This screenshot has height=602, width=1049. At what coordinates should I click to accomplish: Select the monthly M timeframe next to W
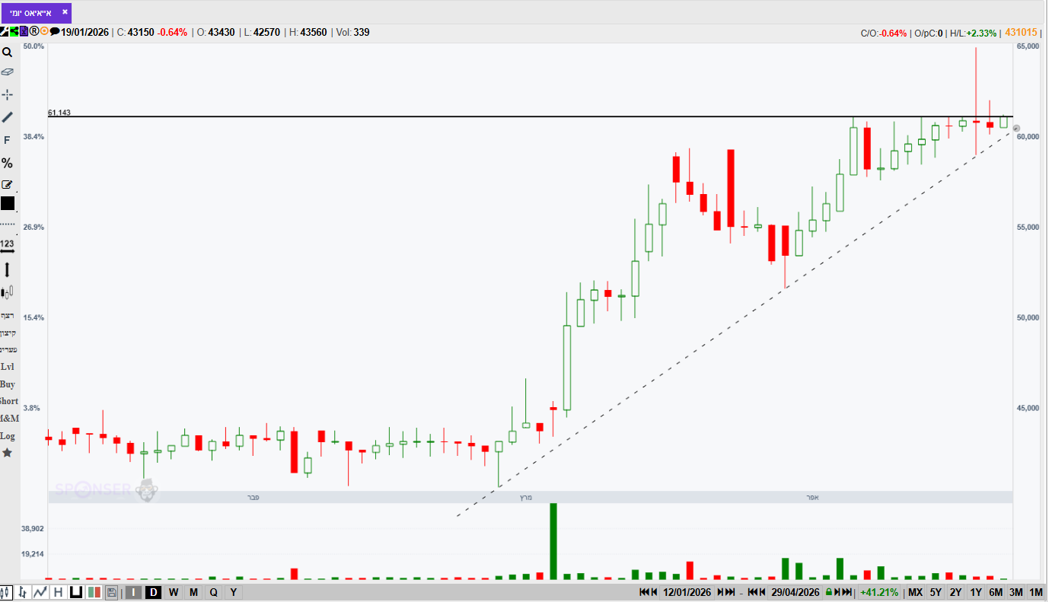[x=193, y=592]
